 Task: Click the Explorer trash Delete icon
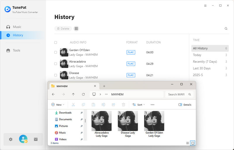[123, 105]
